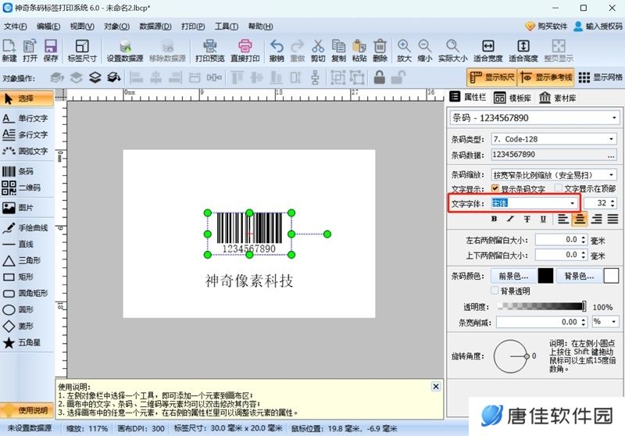Open the 文件(F) menu
The width and height of the screenshot is (625, 436).
point(16,27)
